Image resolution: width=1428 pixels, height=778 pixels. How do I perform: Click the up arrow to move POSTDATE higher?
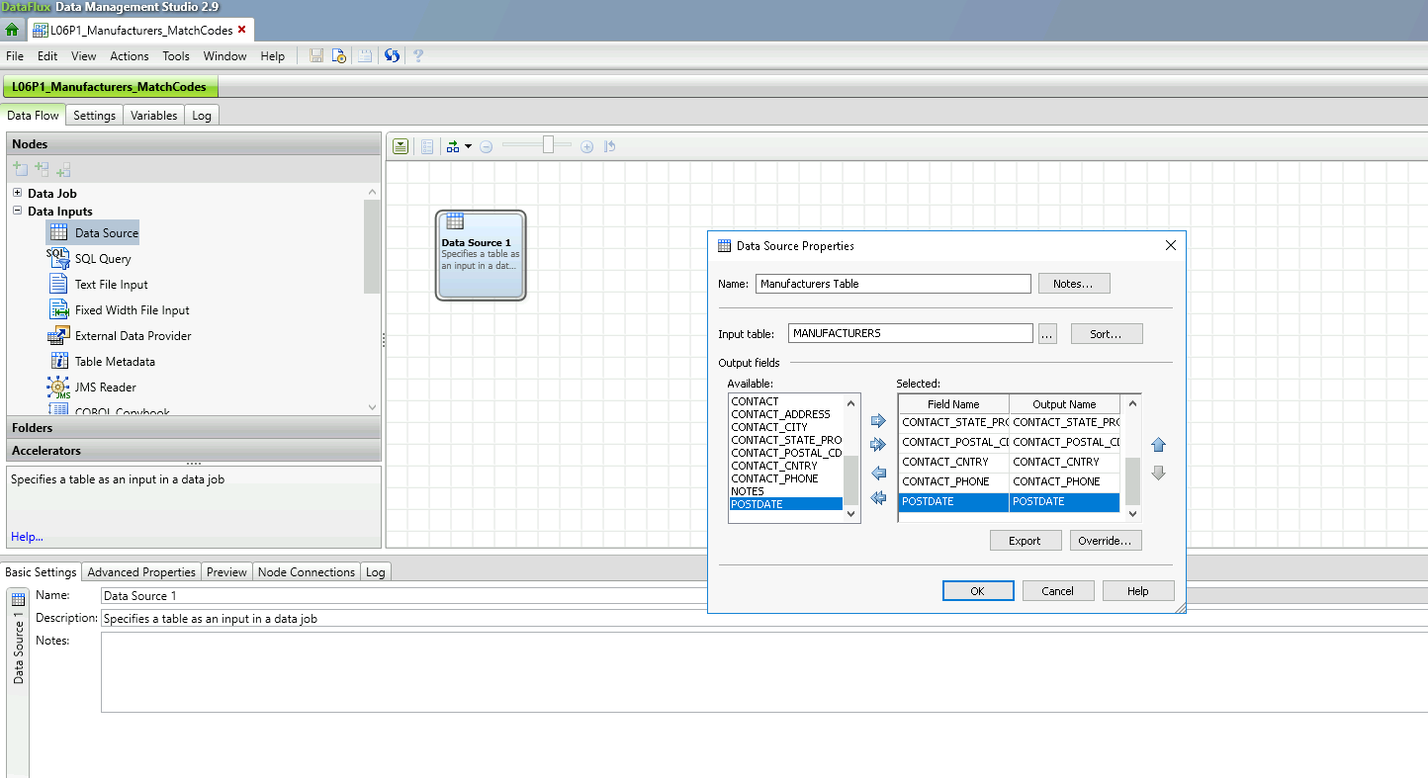(x=1158, y=446)
